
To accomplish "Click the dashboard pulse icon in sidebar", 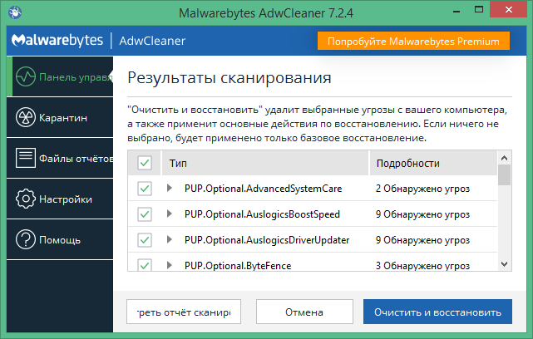I will pyautogui.click(x=26, y=76).
